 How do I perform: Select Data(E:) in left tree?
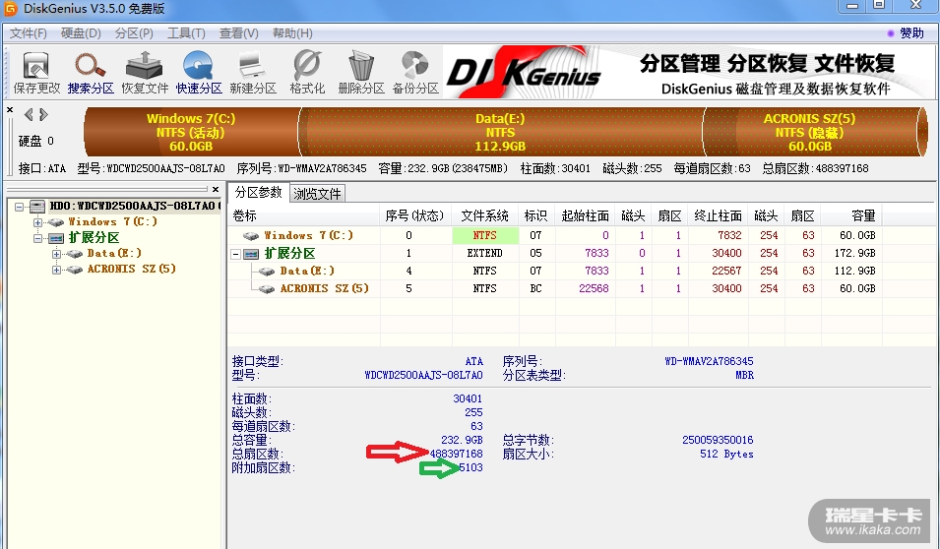click(114, 254)
